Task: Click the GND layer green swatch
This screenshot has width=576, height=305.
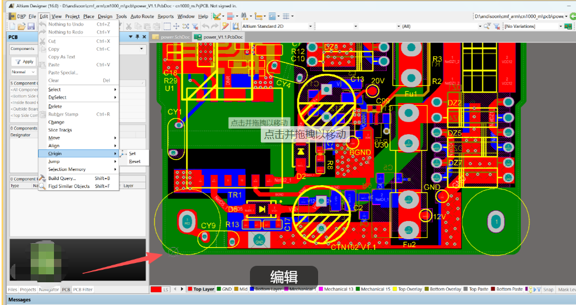Action: coord(219,289)
